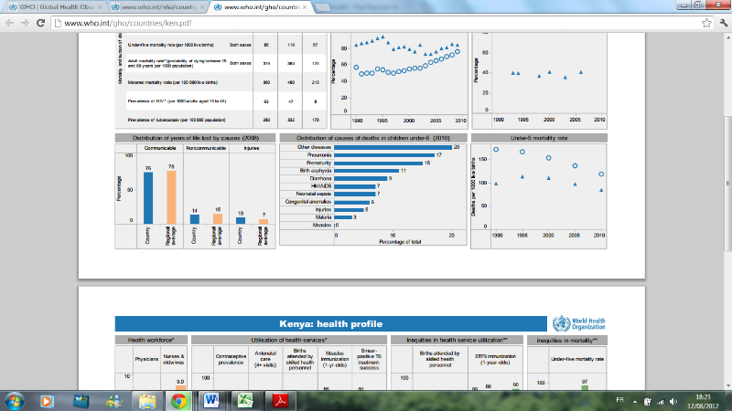
Task: Click the 'Communicable' column heading
Action: click(x=160, y=148)
